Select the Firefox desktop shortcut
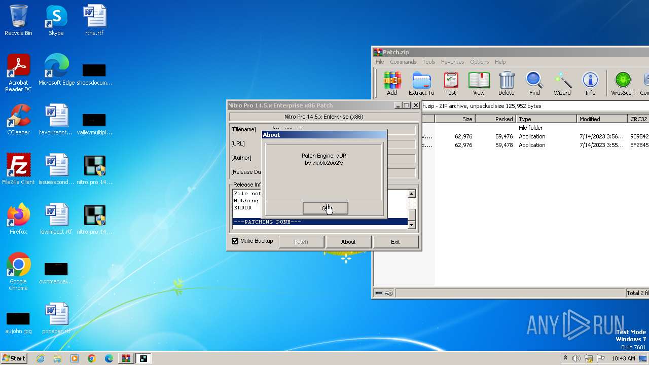649x365 pixels. click(18, 219)
